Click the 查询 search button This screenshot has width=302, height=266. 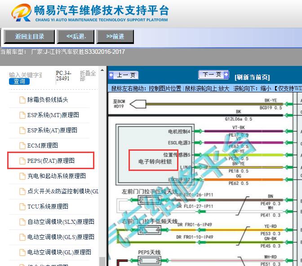pos(19,81)
